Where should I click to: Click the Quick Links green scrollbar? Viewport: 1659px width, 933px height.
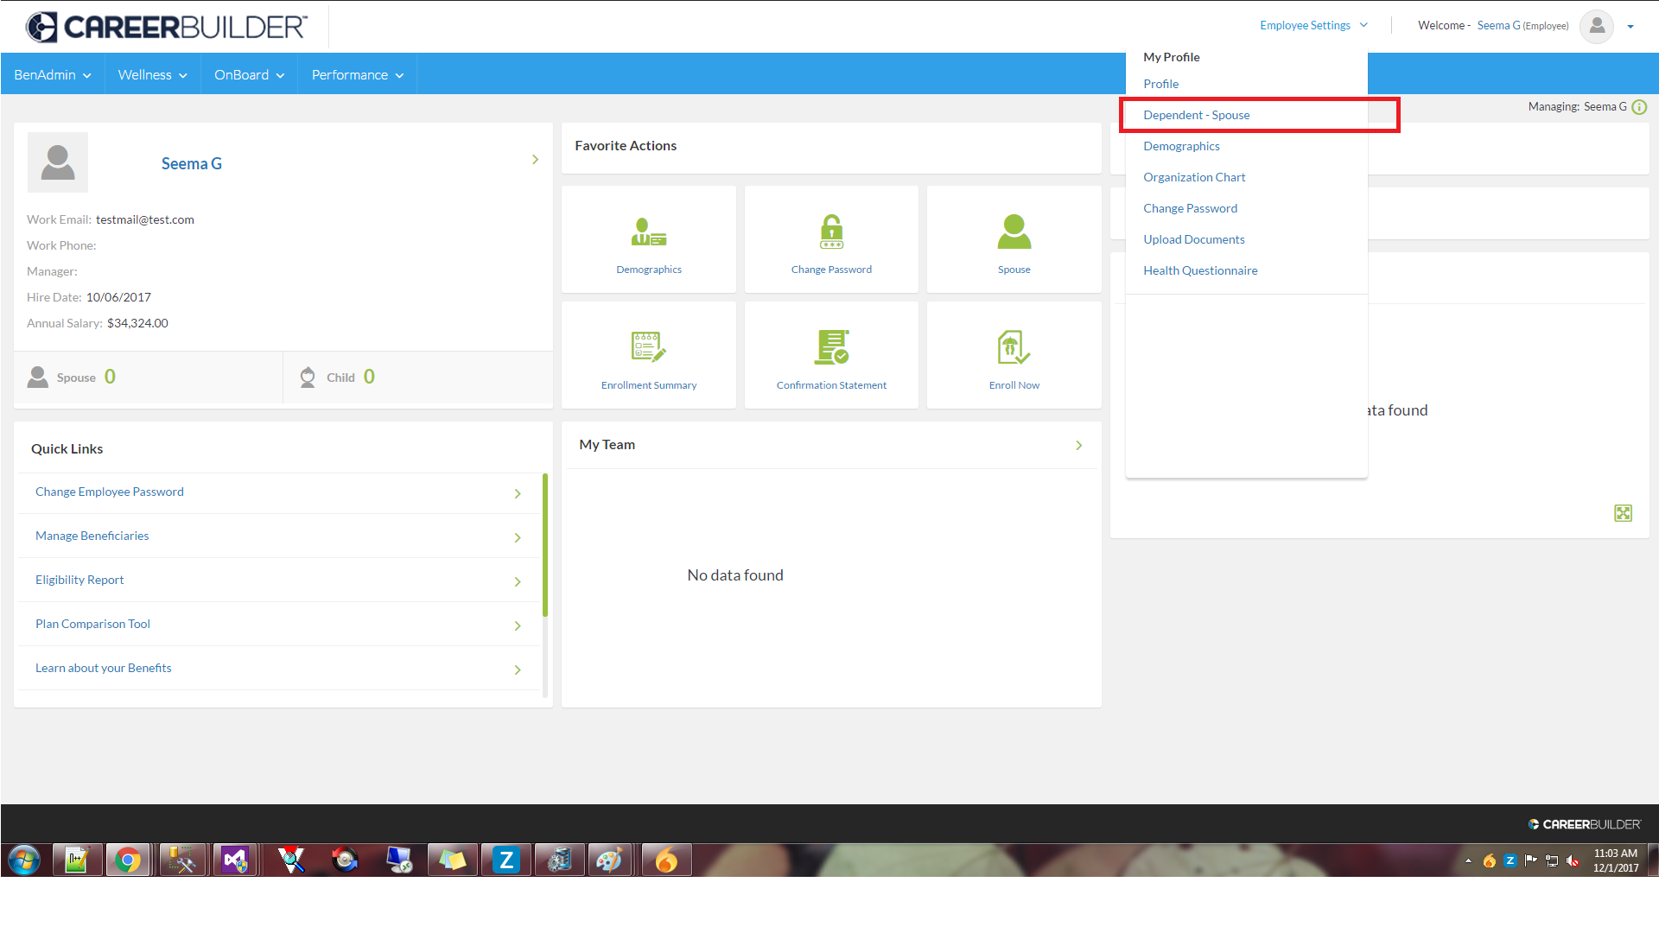(545, 544)
